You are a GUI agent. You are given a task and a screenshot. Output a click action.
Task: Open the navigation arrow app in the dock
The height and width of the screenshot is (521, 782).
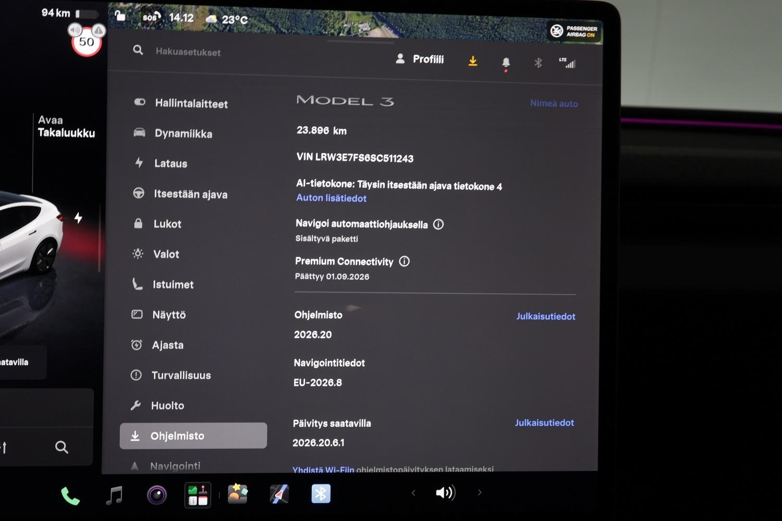click(279, 493)
